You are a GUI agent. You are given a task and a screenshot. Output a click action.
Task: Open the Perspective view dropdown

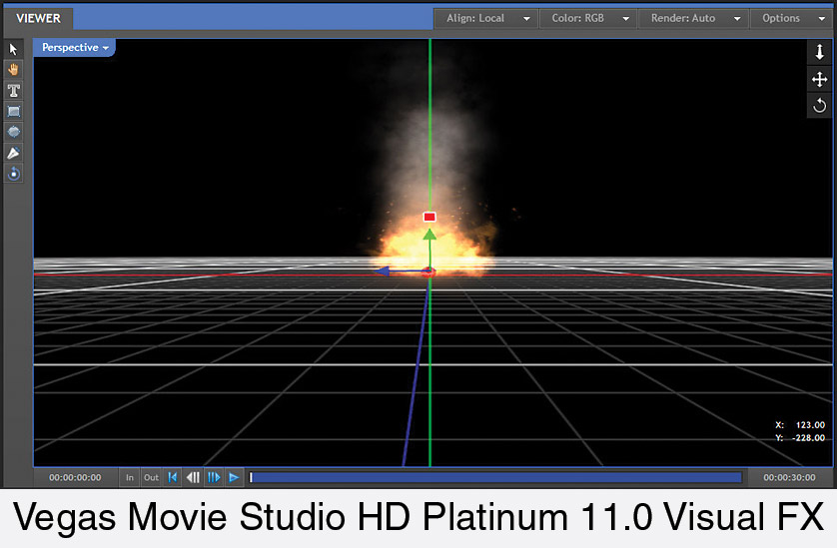[x=75, y=48]
